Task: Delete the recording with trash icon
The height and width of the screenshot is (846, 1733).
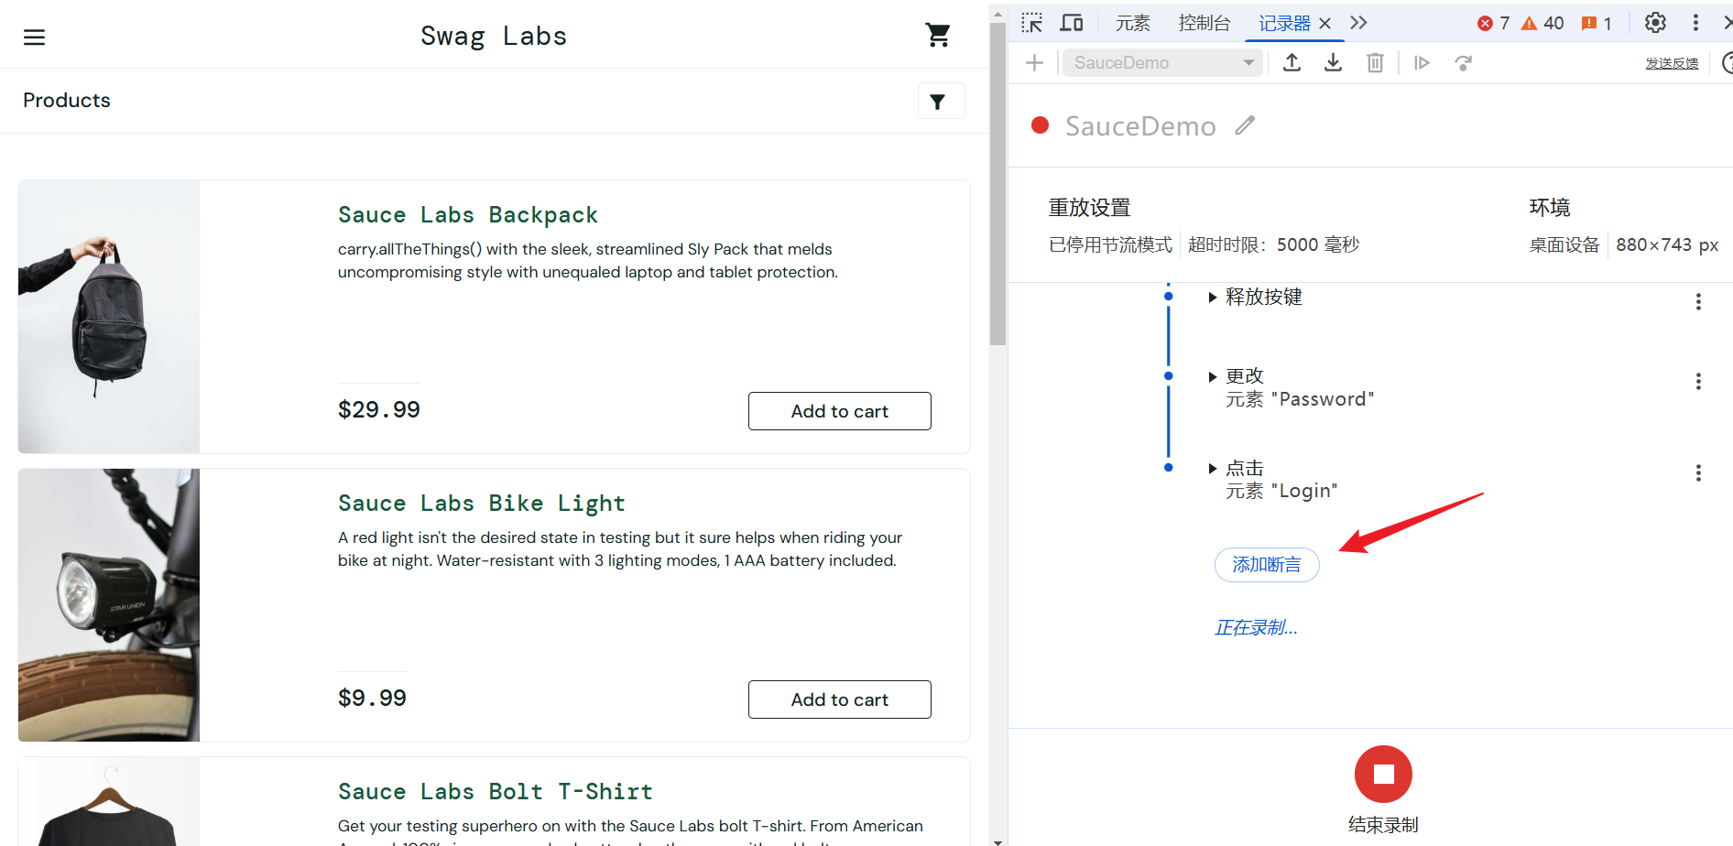Action: (1375, 62)
